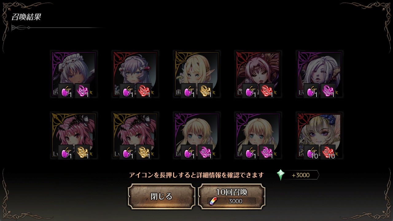Select the pink-haired character with fan headdress

tap(258, 74)
